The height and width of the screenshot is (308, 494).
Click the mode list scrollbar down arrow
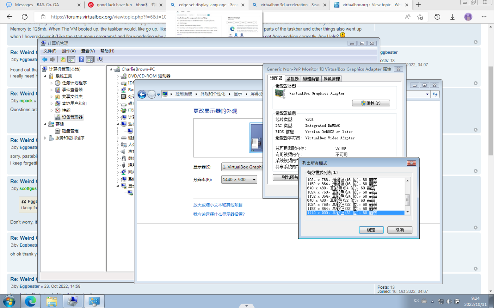pos(407,212)
